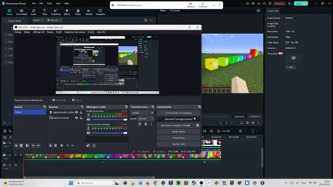
Task: Remove selected source with trash icon
Action: coord(55,146)
